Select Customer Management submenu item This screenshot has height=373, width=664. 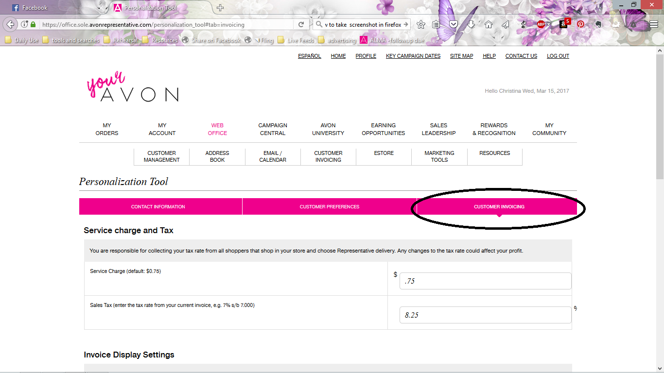pyautogui.click(x=162, y=156)
